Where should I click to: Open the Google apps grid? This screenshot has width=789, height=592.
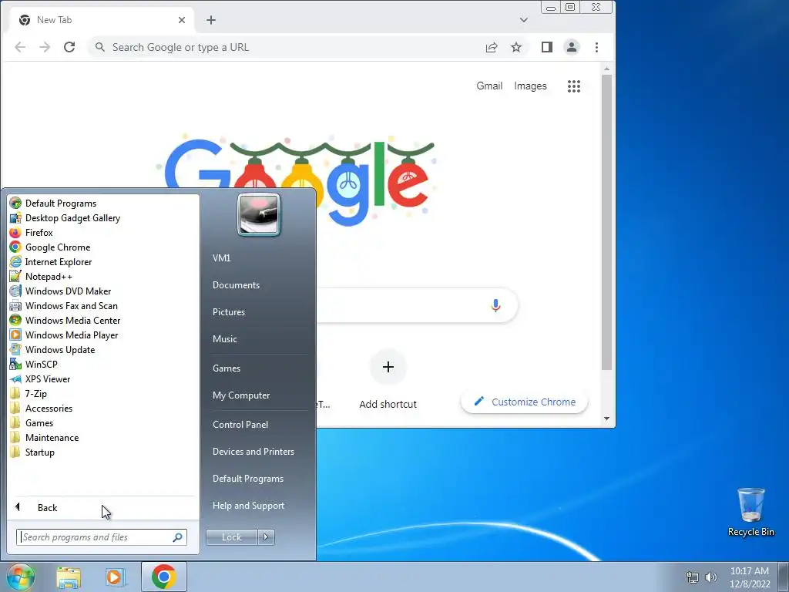[573, 86]
